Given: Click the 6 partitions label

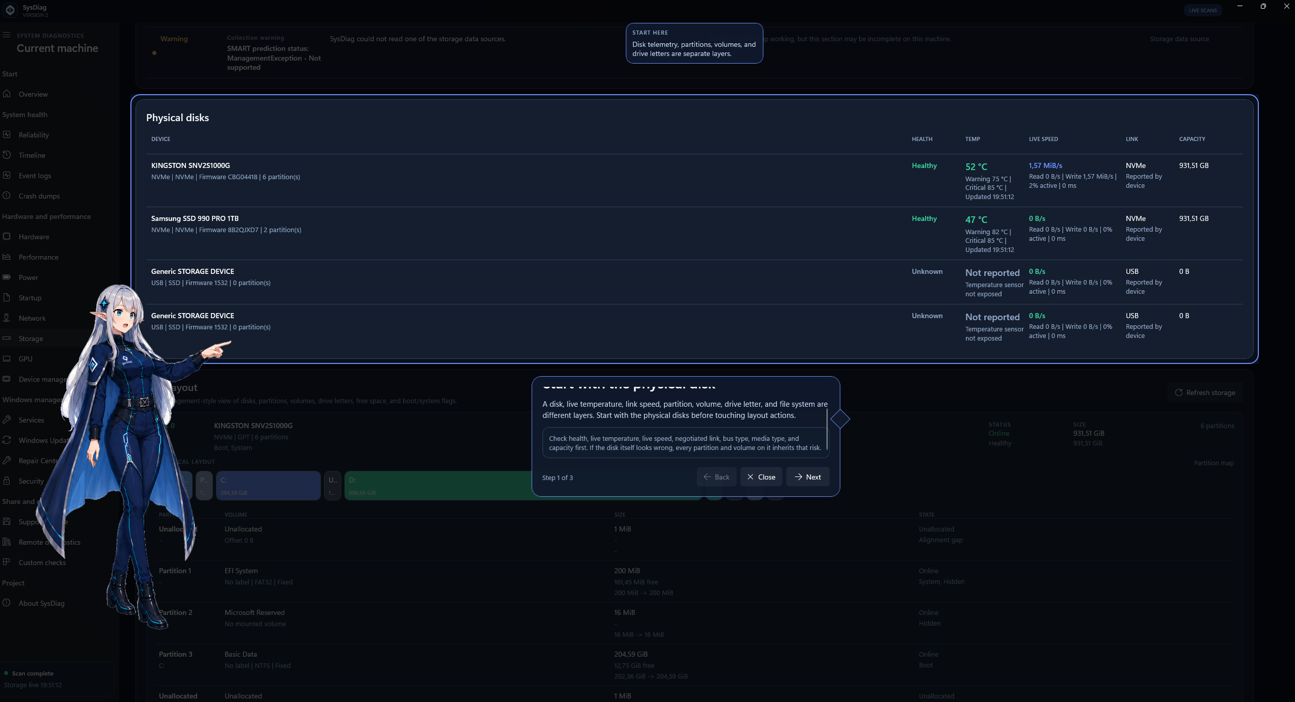Looking at the screenshot, I should point(1217,426).
